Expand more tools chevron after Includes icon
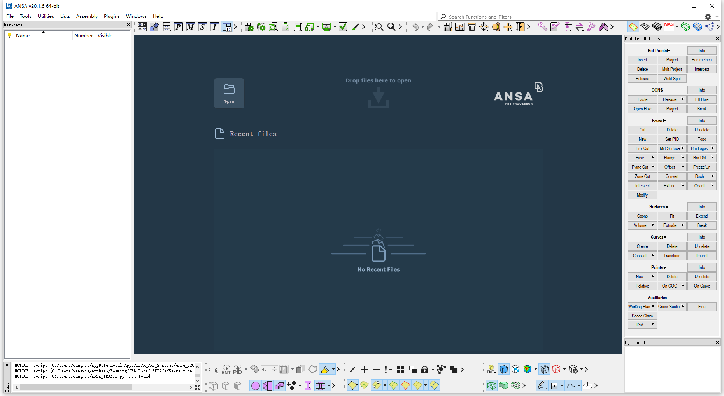Viewport: 724px width, 396px height. pos(235,27)
